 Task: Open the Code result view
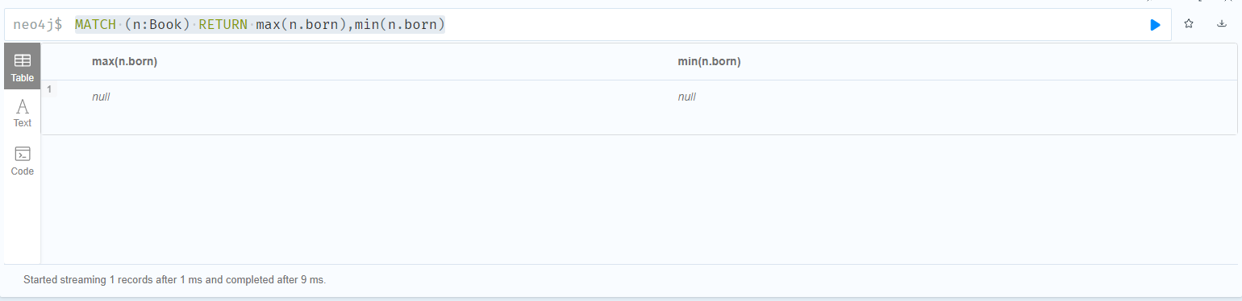pyautogui.click(x=23, y=160)
